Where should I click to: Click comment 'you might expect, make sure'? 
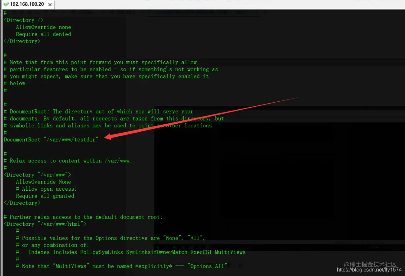click(106, 76)
